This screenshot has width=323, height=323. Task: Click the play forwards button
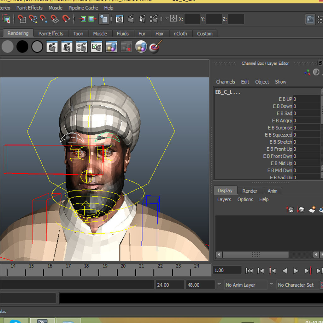(296, 271)
